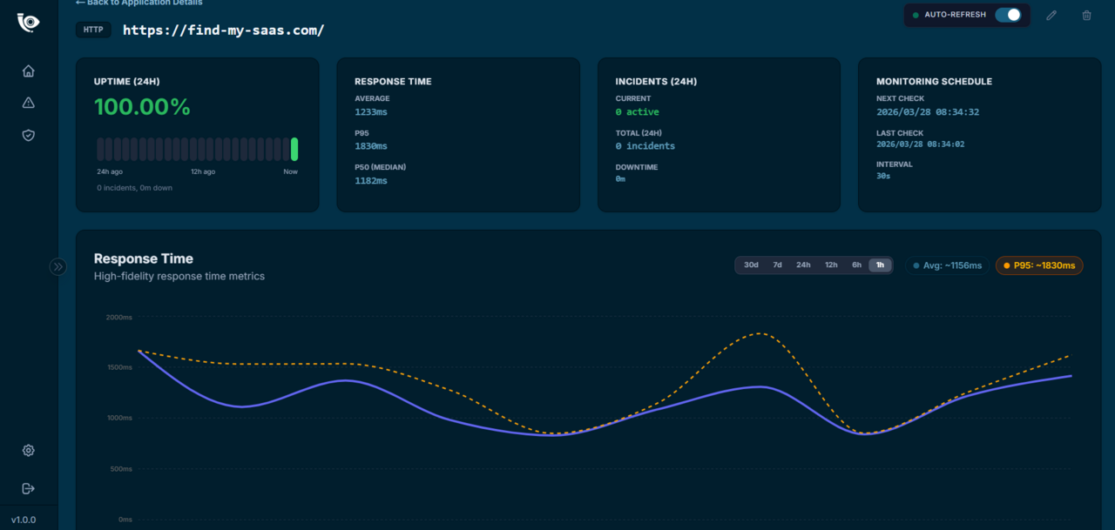This screenshot has height=530, width=1115.
Task: Click the 0 incidents, 0m down text
Action: pyautogui.click(x=135, y=188)
